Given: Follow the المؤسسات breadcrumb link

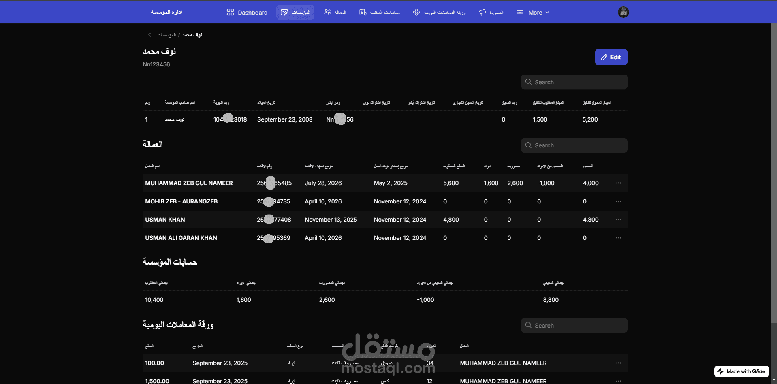Looking at the screenshot, I should [166, 35].
